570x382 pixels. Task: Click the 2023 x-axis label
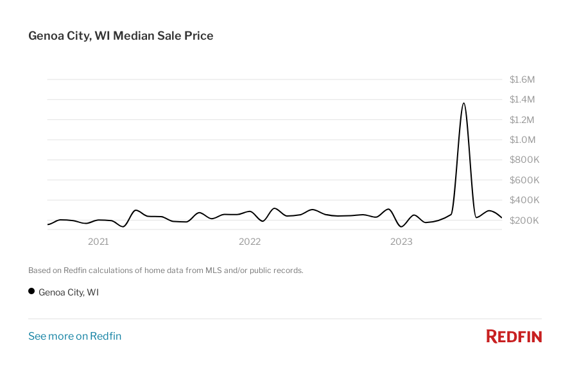click(x=402, y=242)
